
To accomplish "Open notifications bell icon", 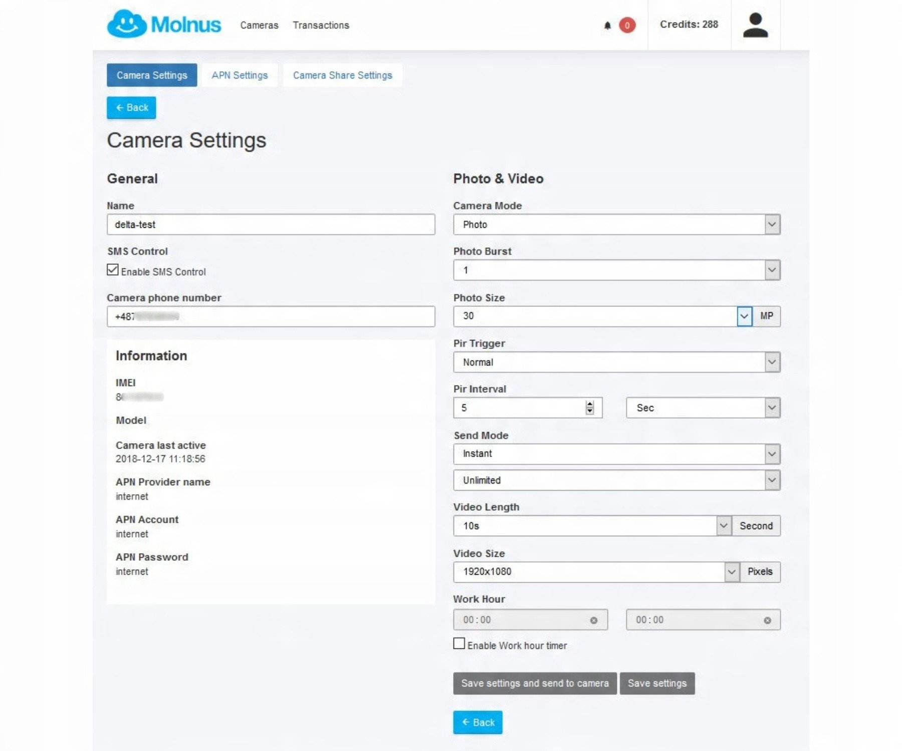I will (x=607, y=25).
